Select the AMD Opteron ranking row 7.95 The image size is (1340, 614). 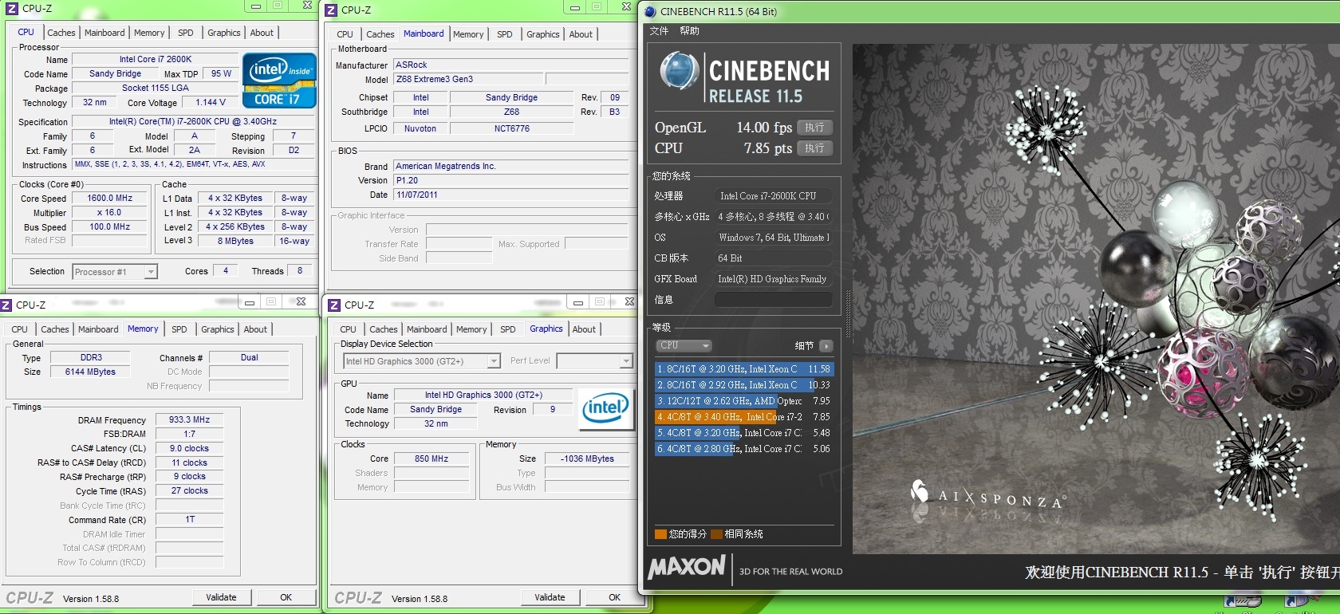(x=743, y=401)
